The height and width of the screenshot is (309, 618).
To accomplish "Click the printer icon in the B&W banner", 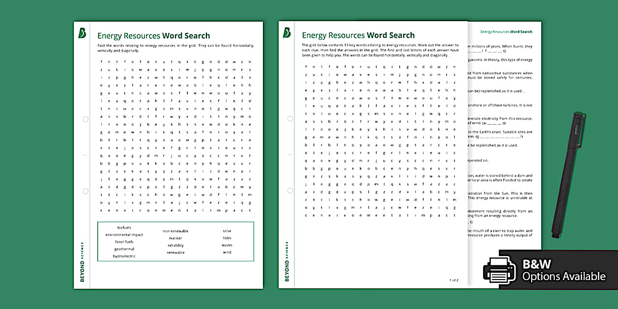I will [x=499, y=271].
